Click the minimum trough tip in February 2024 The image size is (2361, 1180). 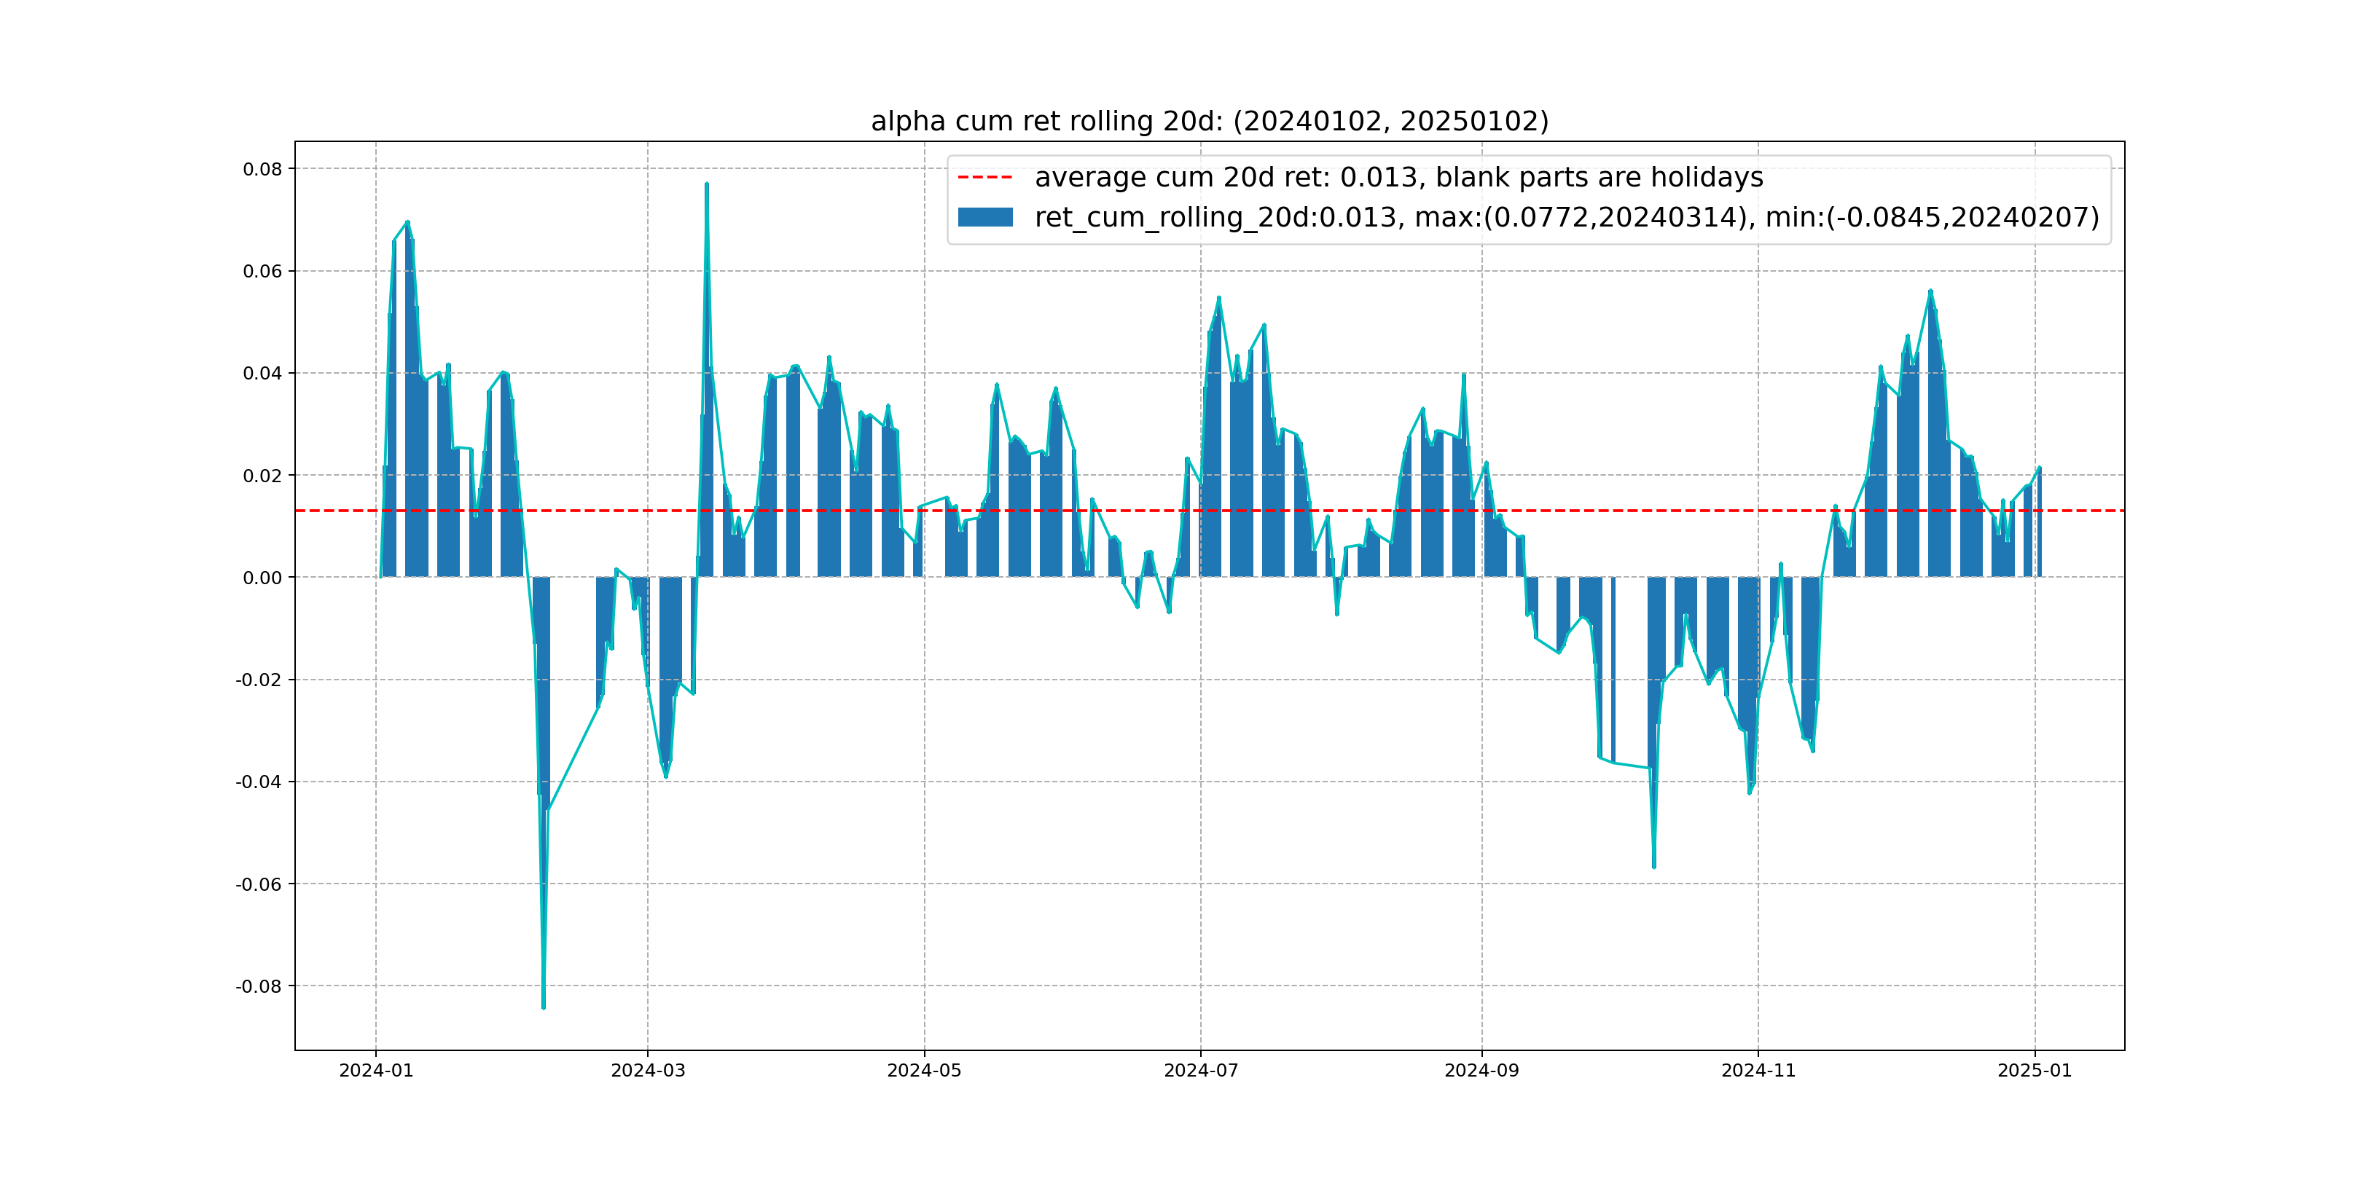544,1007
